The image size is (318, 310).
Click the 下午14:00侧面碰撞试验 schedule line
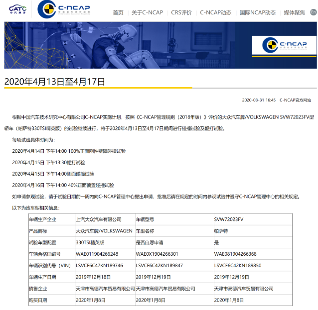53,174
